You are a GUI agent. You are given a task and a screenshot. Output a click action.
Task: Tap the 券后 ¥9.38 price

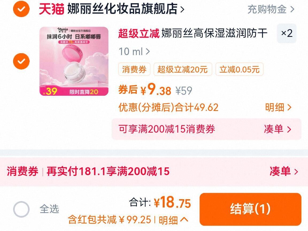click(145, 90)
